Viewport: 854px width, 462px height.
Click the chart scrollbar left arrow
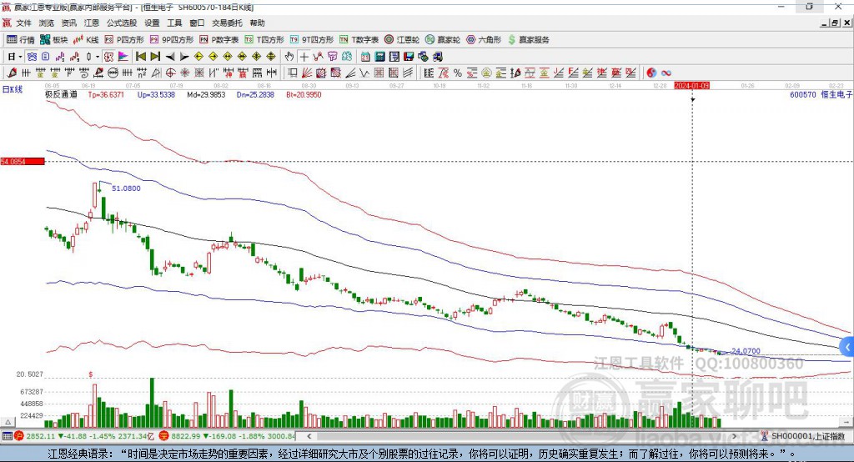click(309, 436)
